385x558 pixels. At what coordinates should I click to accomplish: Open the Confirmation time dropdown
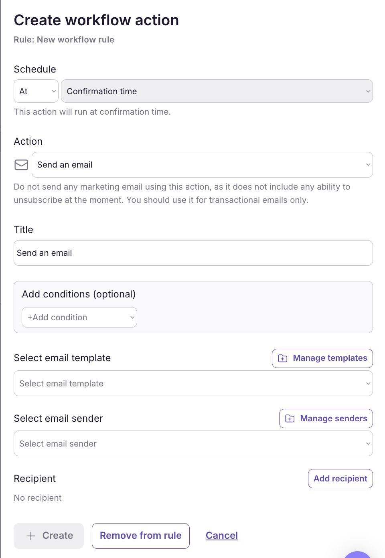217,91
